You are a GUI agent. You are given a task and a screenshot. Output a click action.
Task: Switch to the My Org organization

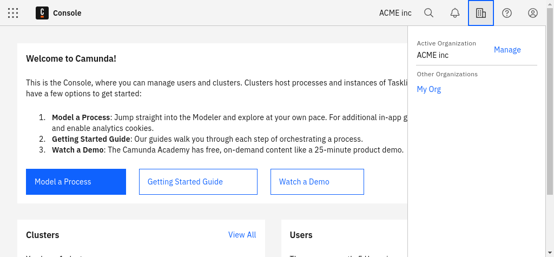[428, 89]
